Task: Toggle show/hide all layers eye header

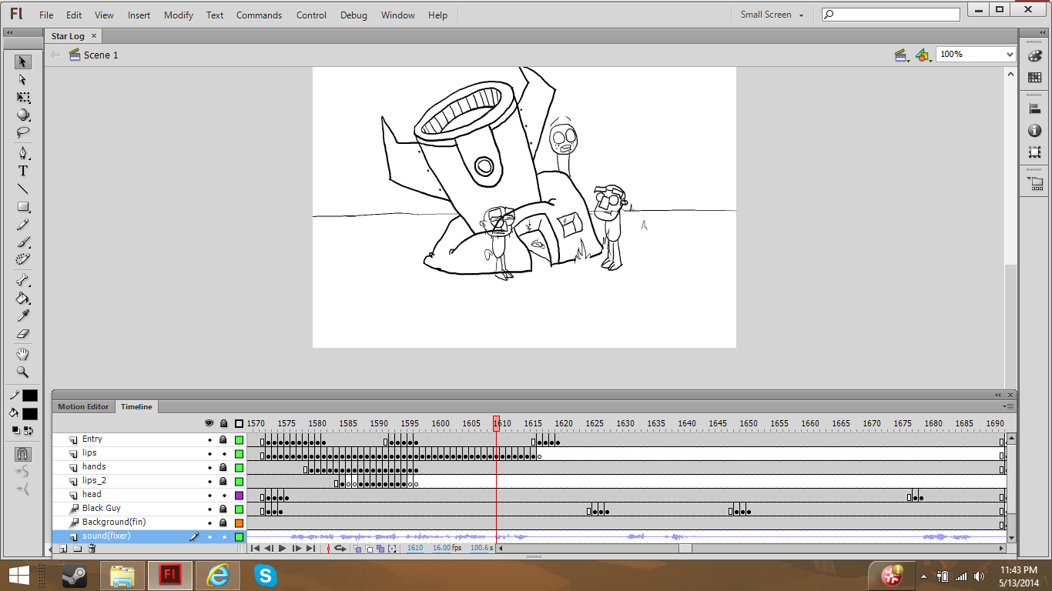Action: 209,423
